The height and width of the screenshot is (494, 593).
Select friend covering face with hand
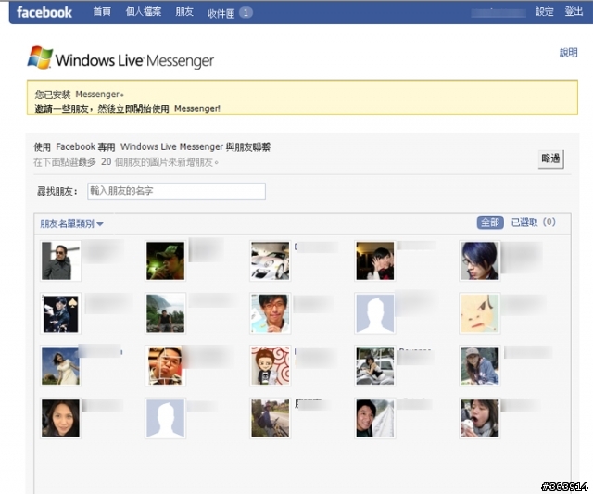coord(374,260)
